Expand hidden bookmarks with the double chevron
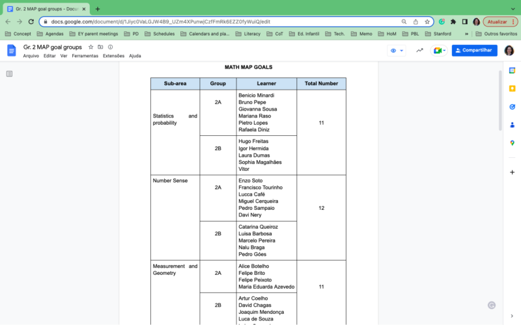The height and width of the screenshot is (325, 521). (466, 34)
